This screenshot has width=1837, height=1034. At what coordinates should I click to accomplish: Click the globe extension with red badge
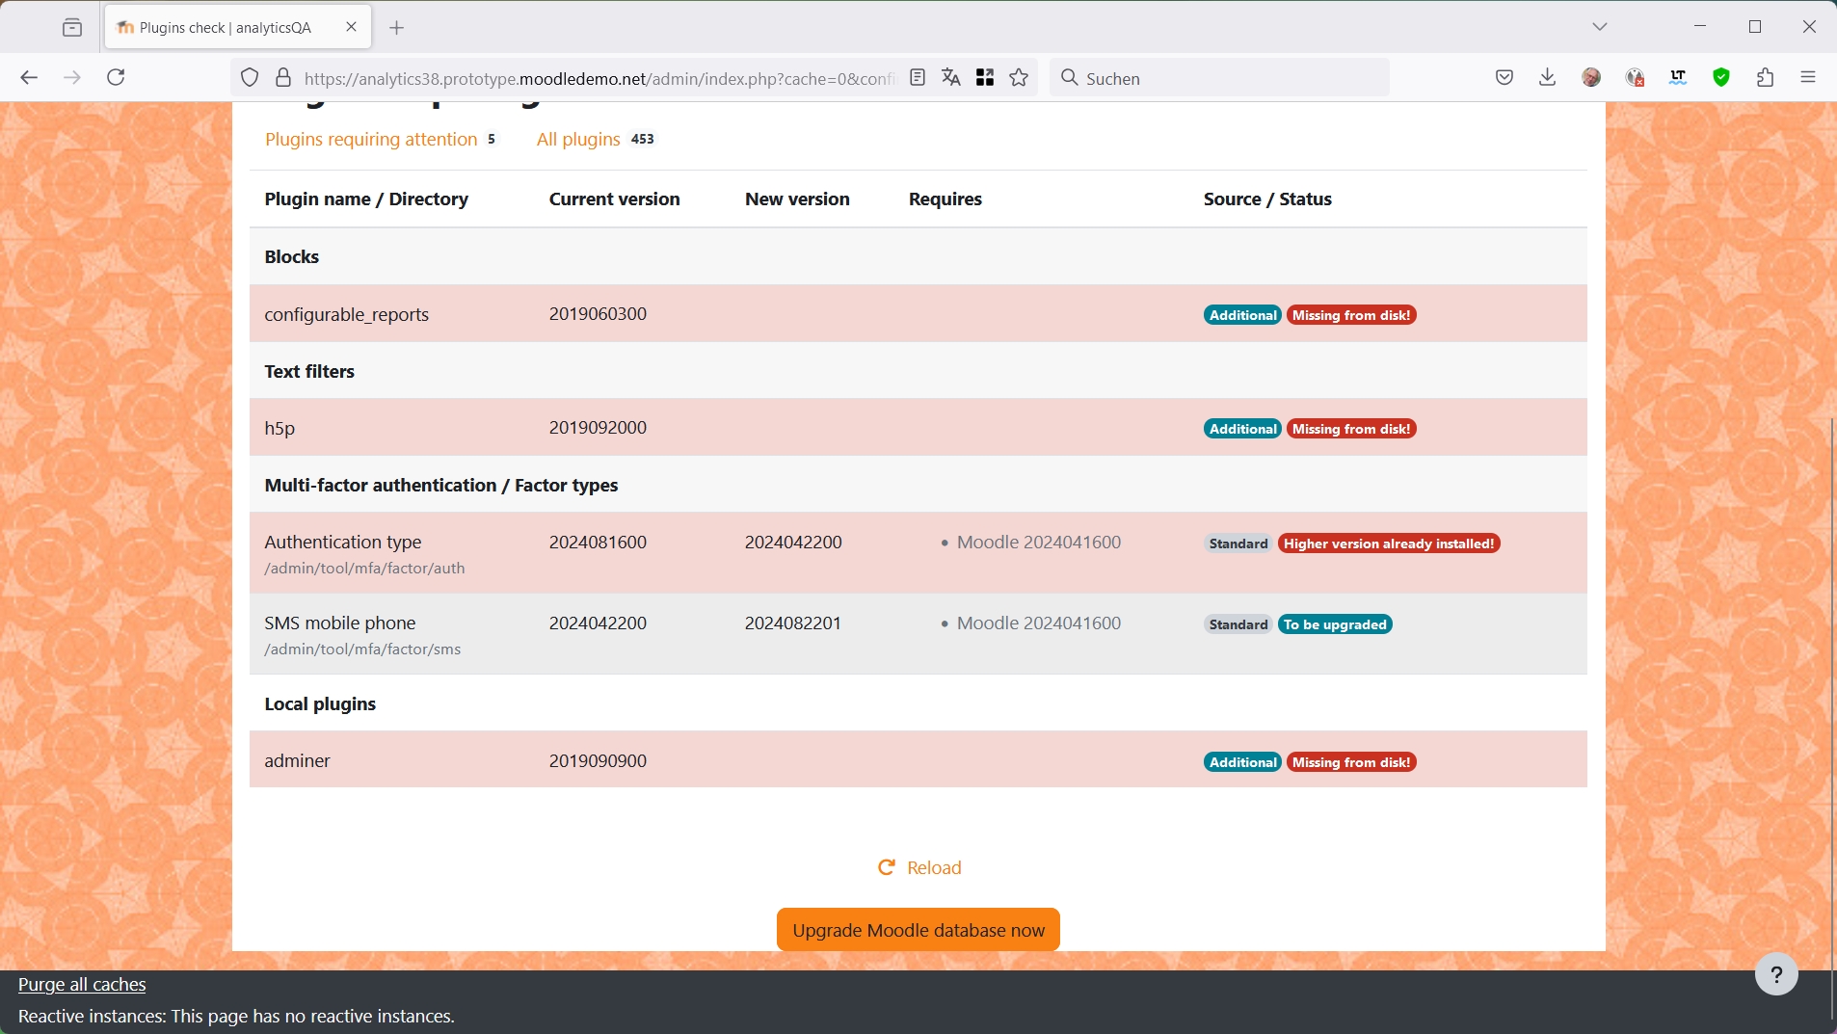pos(1635,78)
